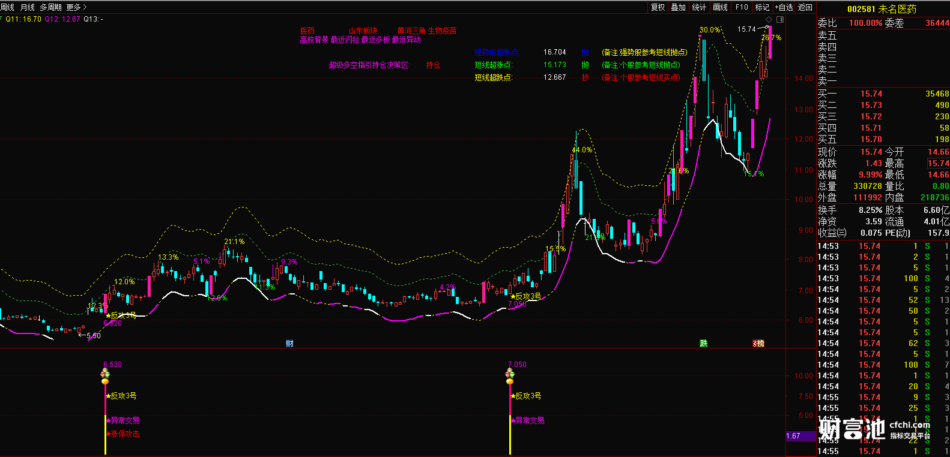
Task: Click the 内盘 218736 value
Action: coord(935,198)
